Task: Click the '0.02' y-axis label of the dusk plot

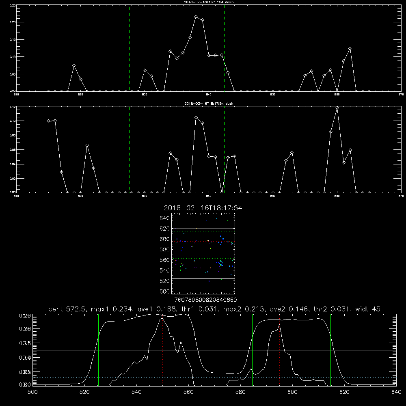Action: [x=13, y=179]
